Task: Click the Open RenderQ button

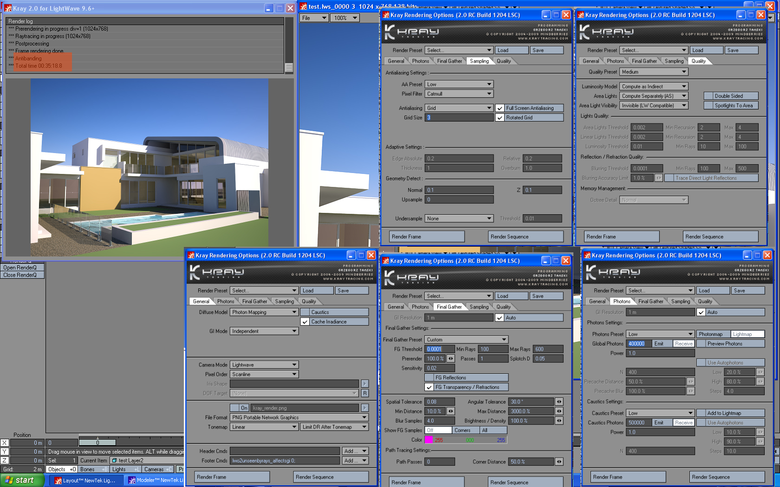Action: pos(20,268)
